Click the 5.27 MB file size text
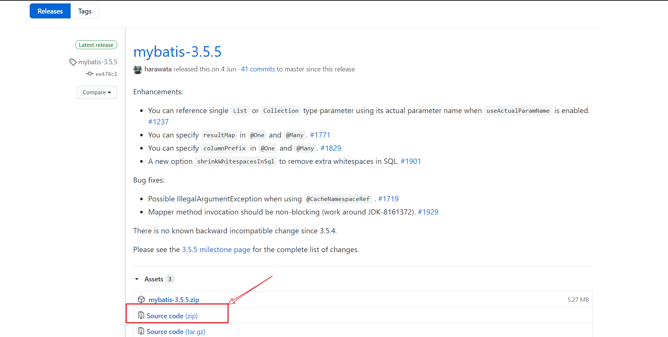The image size is (668, 337). (x=578, y=299)
